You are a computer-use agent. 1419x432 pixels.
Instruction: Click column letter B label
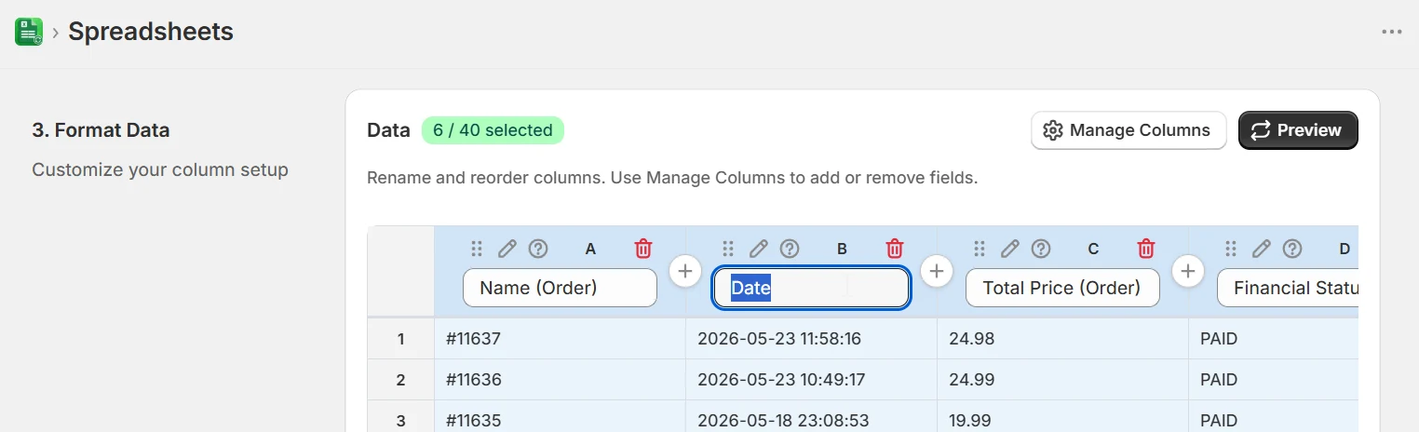(842, 249)
